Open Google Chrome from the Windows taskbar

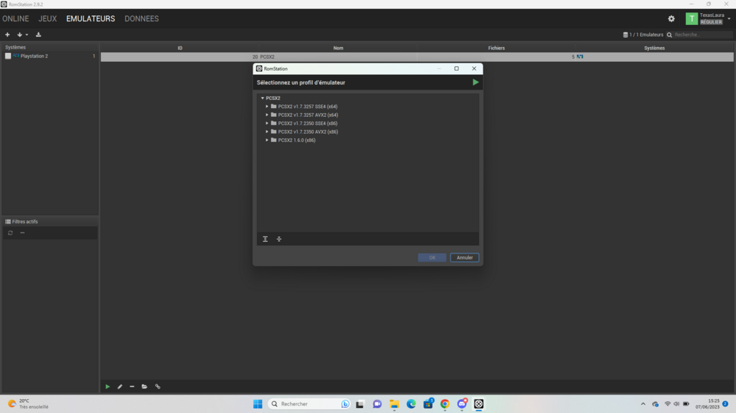click(x=445, y=404)
